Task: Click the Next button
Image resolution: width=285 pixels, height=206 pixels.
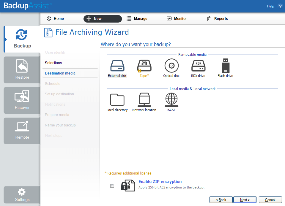Action: coord(245,200)
